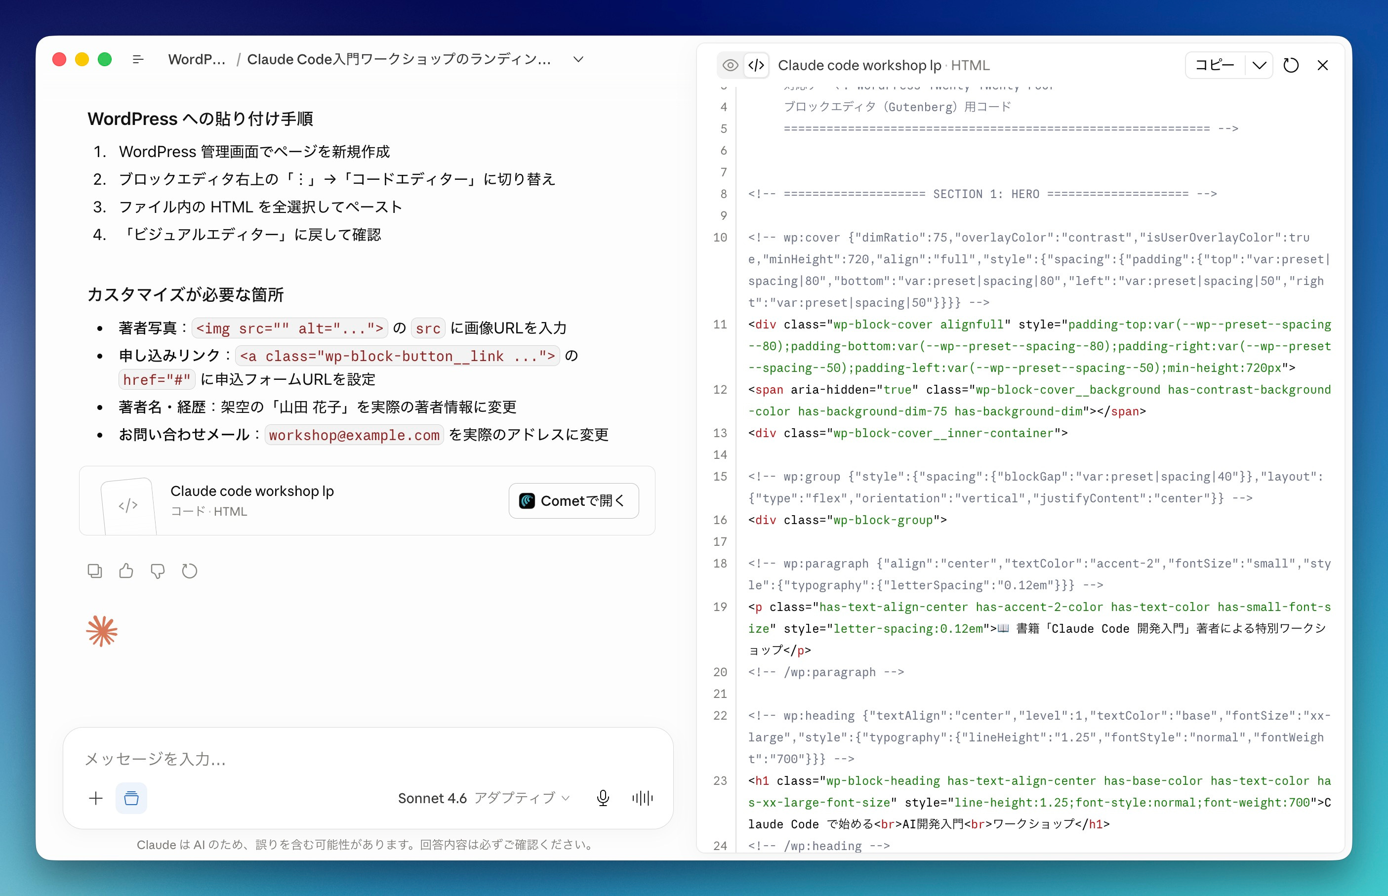The width and height of the screenshot is (1388, 896).
Task: Close the artifact panel
Action: tap(1322, 65)
